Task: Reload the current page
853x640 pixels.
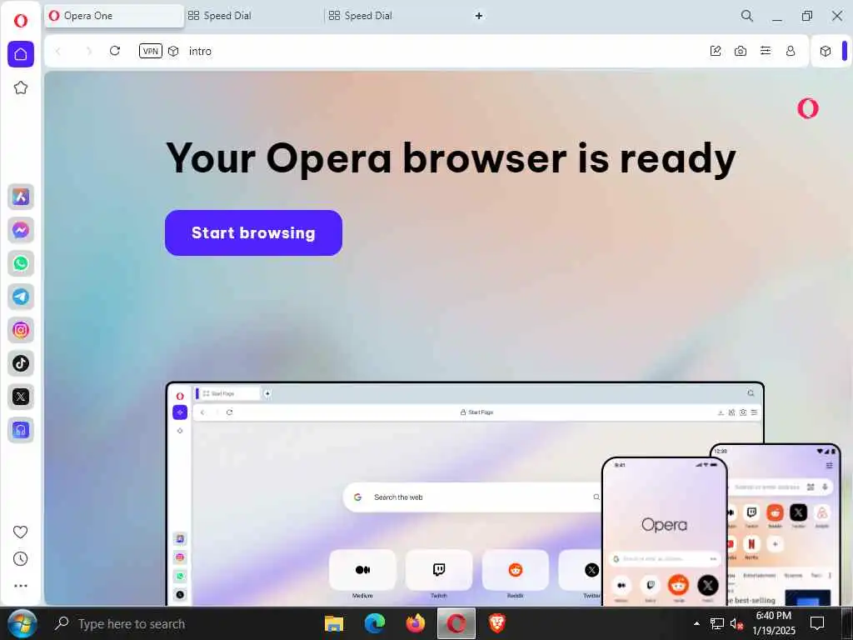Action: click(x=115, y=51)
